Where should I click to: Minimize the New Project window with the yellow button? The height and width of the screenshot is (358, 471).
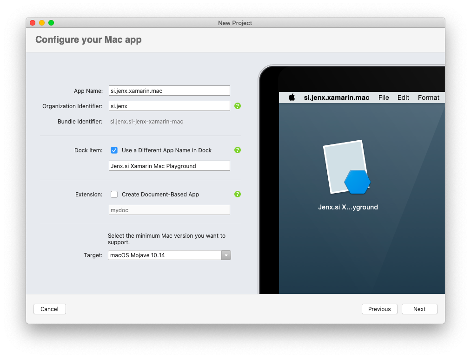coord(42,23)
